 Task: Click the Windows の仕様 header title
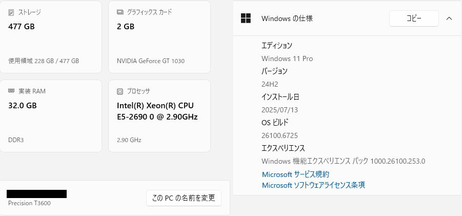[x=287, y=18]
